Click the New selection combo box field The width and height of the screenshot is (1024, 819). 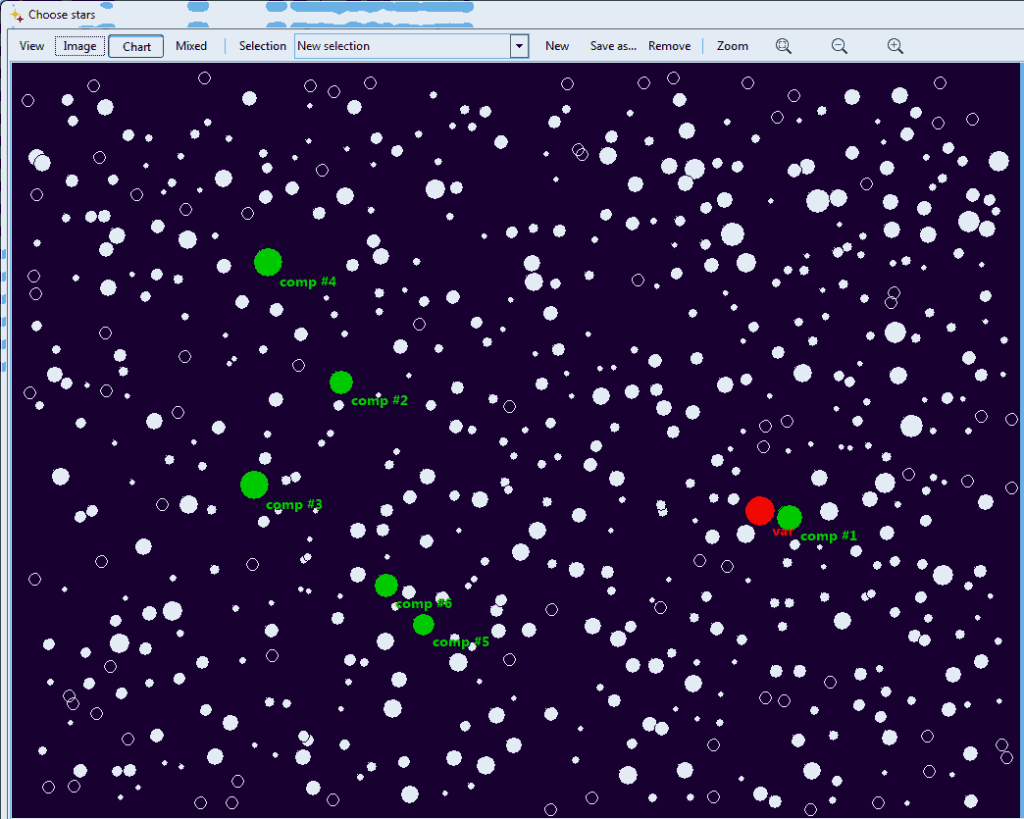click(402, 46)
